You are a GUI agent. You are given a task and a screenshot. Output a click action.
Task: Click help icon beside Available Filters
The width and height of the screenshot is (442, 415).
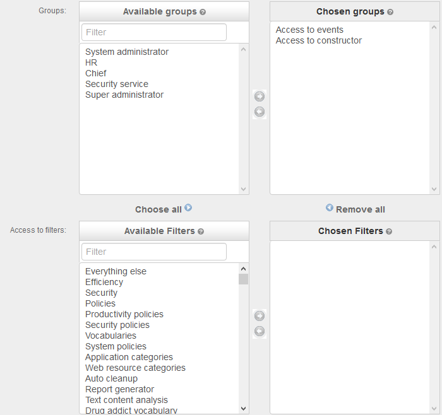pos(201,231)
